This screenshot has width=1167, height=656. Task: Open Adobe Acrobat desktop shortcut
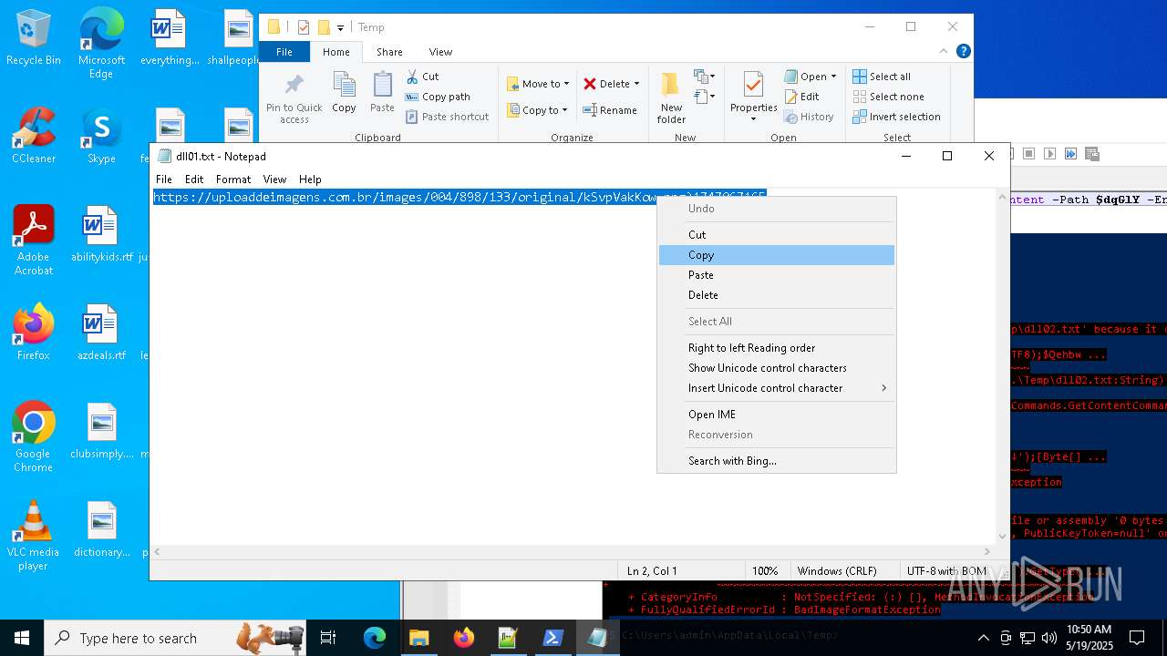coord(34,241)
